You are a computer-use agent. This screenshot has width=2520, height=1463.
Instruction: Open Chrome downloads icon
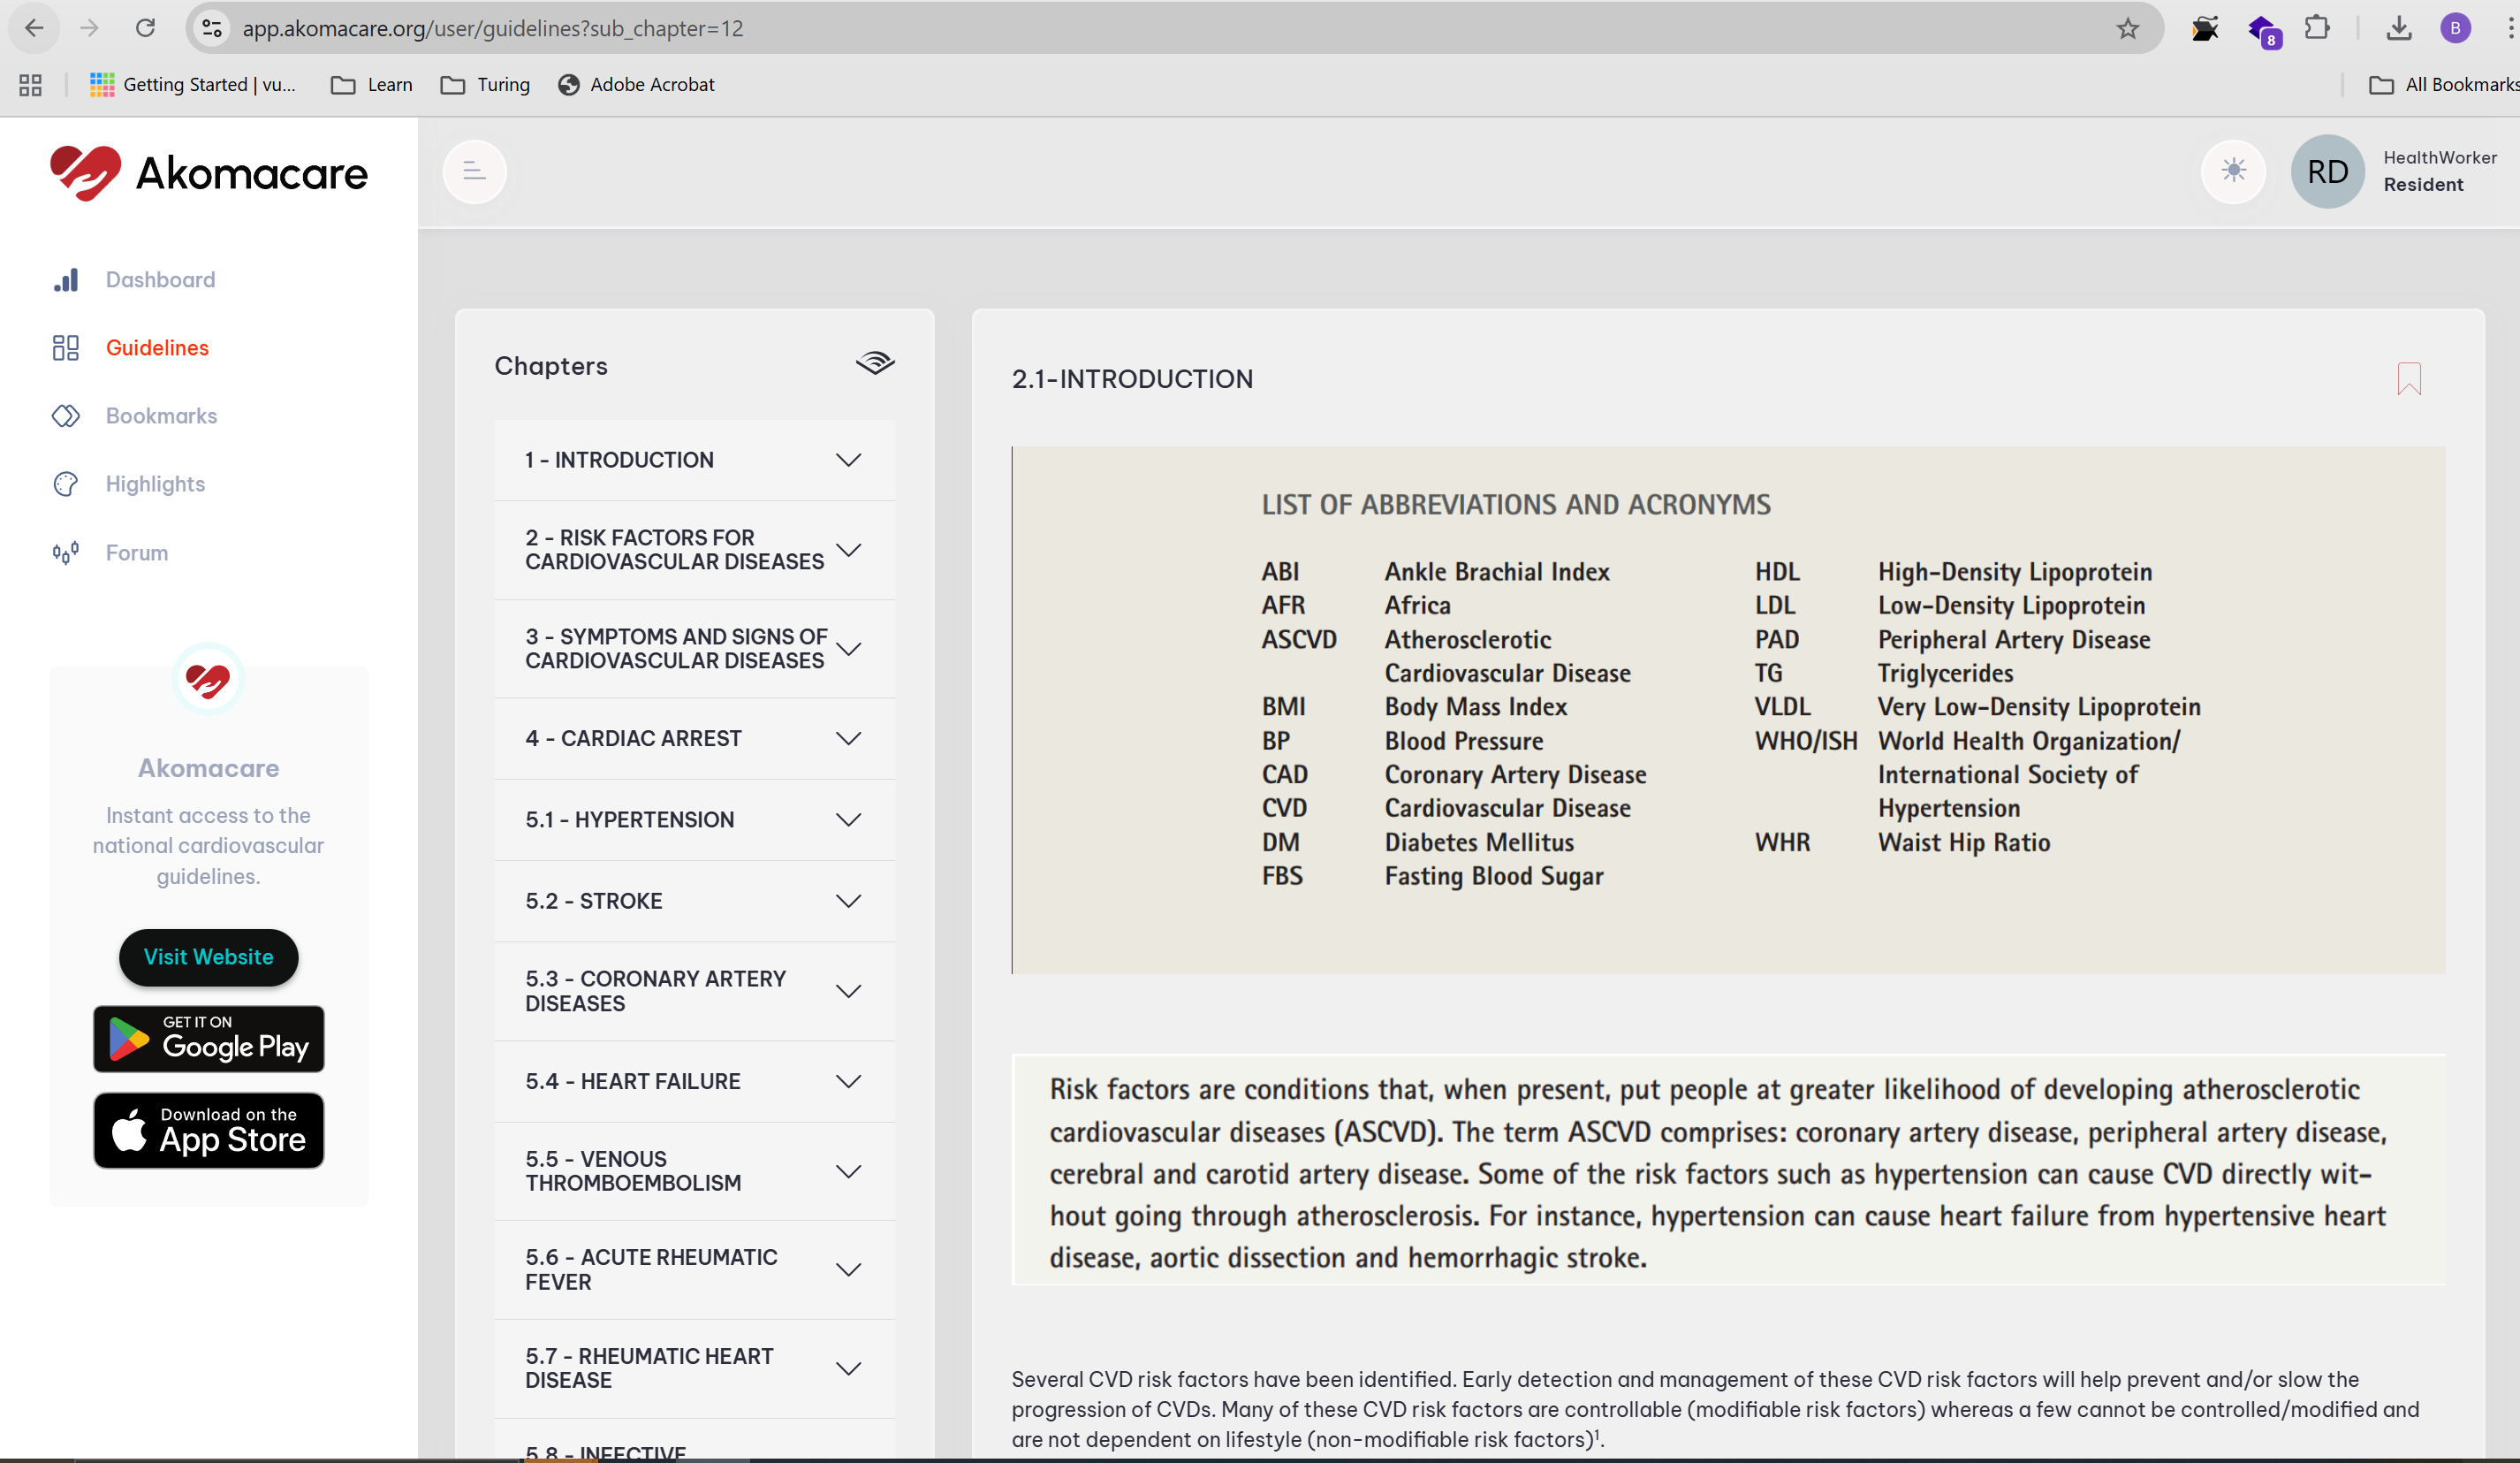click(x=2398, y=29)
